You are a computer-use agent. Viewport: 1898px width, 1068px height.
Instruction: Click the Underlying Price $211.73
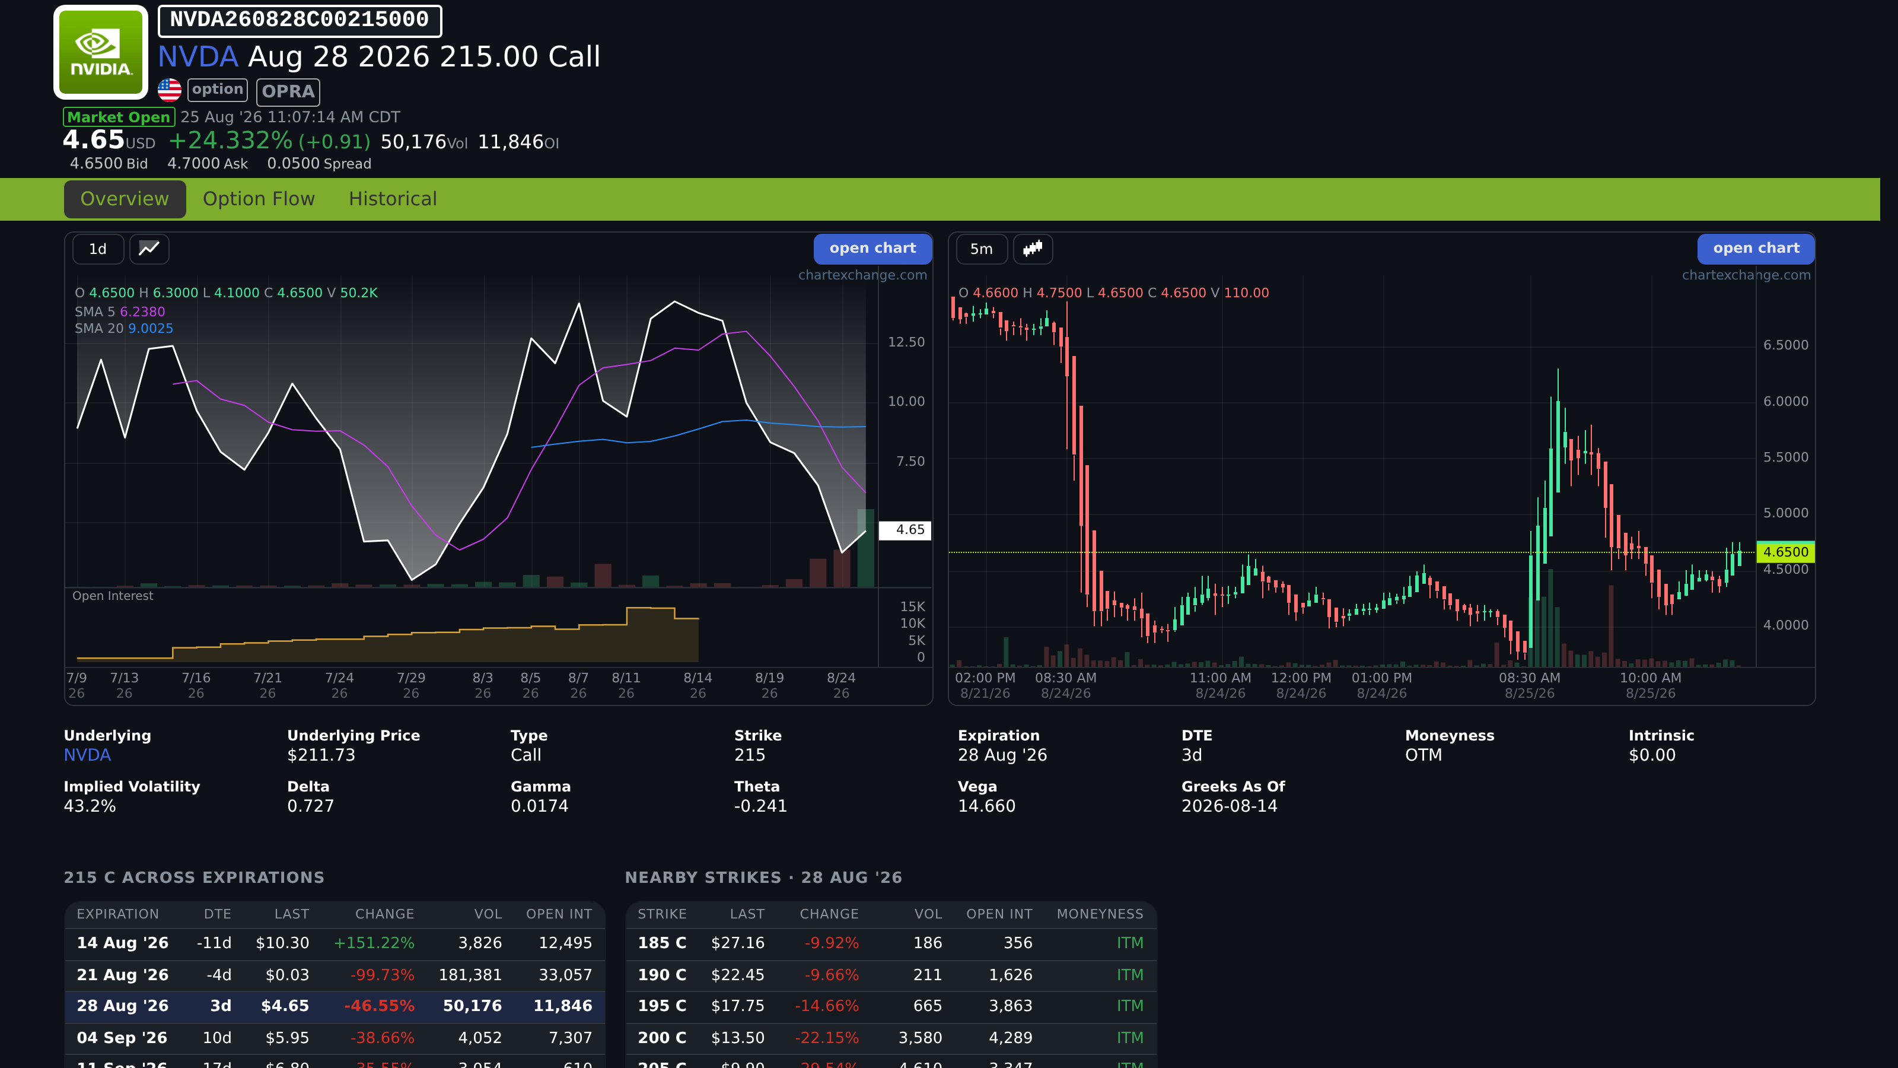tap(321, 755)
